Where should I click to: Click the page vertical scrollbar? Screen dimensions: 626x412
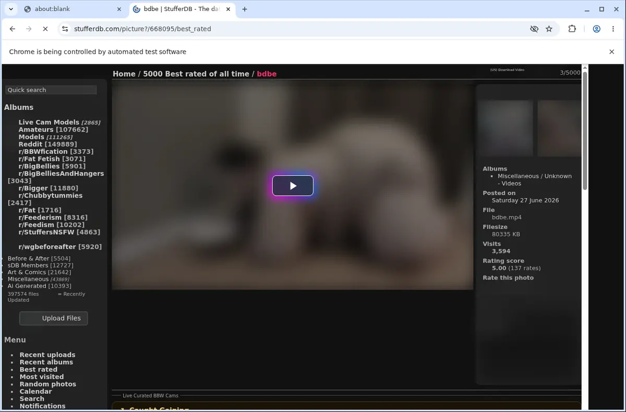(x=585, y=130)
